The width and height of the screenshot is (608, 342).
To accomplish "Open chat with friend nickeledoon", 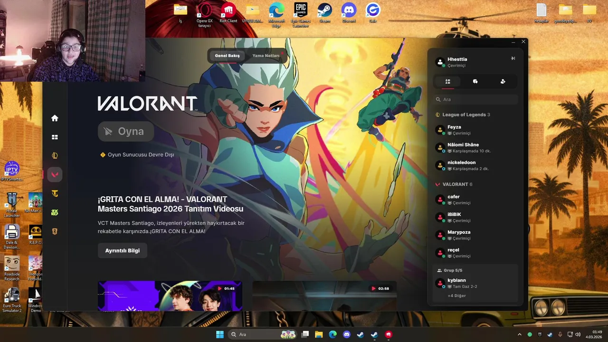I will [475, 165].
